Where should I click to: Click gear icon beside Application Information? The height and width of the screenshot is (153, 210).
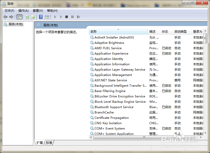[x=92, y=64]
